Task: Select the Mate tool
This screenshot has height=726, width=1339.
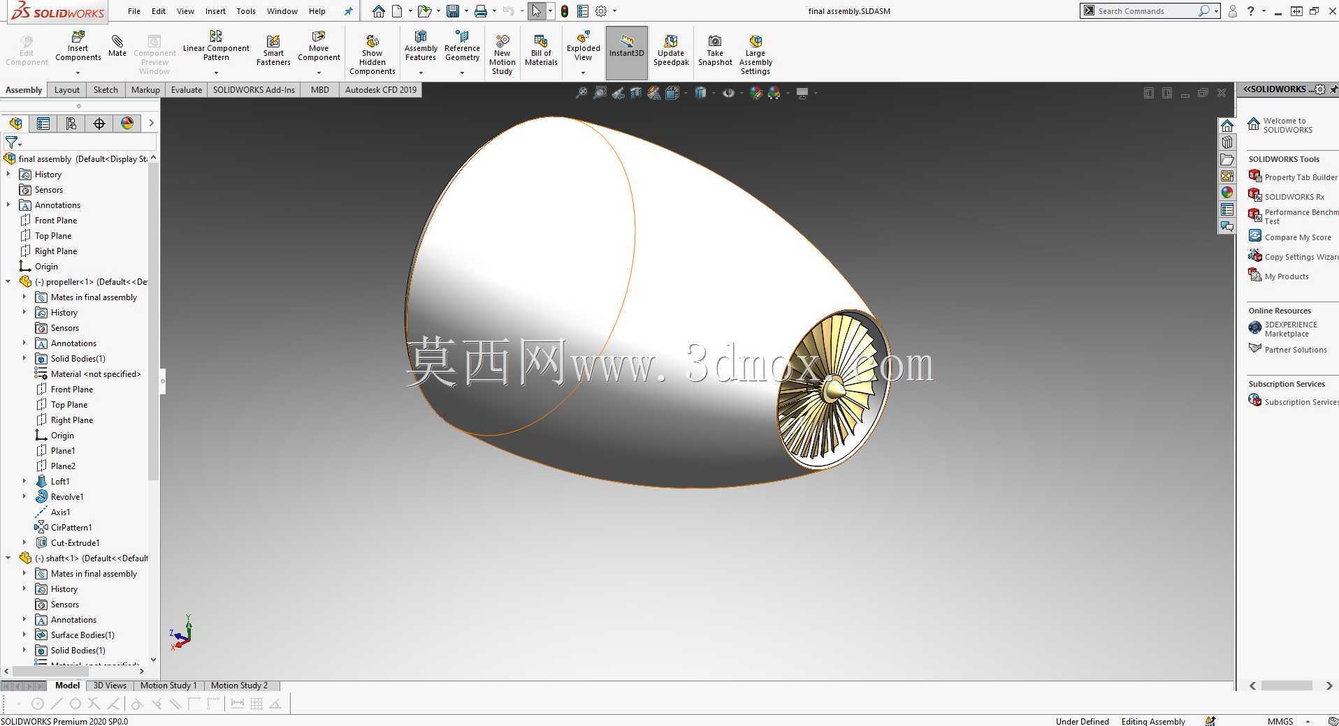Action: point(117,46)
